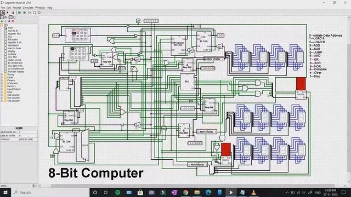Collapse the CPU project root folder
Image resolution: width=351 pixels, height=197 pixels.
click(1, 25)
